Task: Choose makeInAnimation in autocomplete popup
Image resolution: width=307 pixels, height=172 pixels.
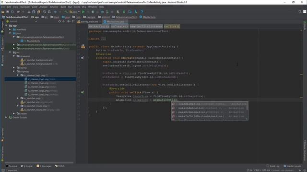Action: click(209, 108)
